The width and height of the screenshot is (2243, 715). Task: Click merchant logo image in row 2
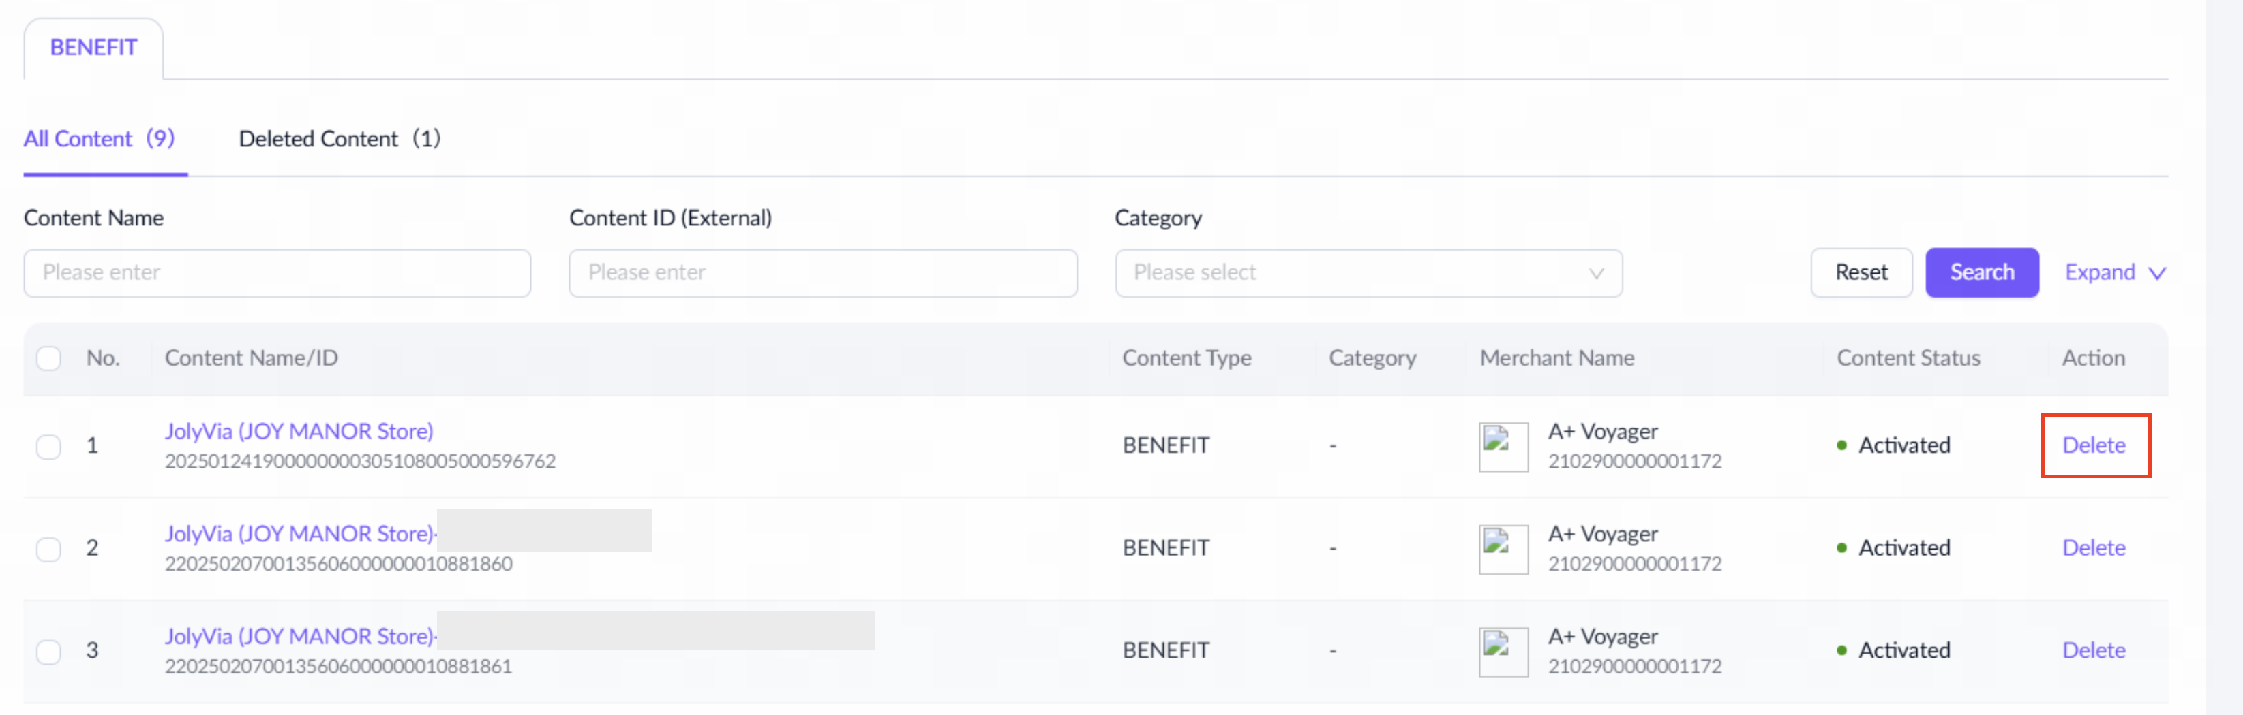click(x=1502, y=549)
